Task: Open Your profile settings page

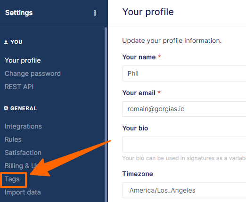Action: tap(23, 60)
